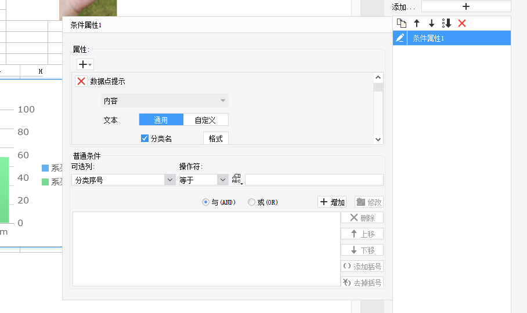Click the 添加括号 button
This screenshot has height=313, width=527.
click(x=362, y=267)
